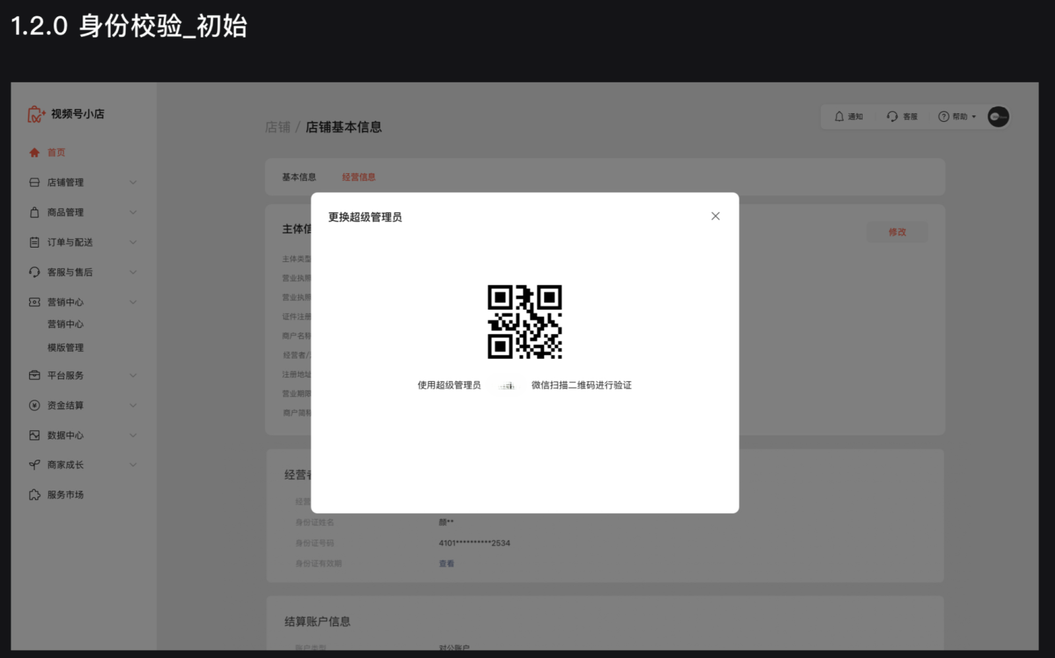Click the 客服与售后 headset icon
The image size is (1055, 658).
click(x=34, y=272)
